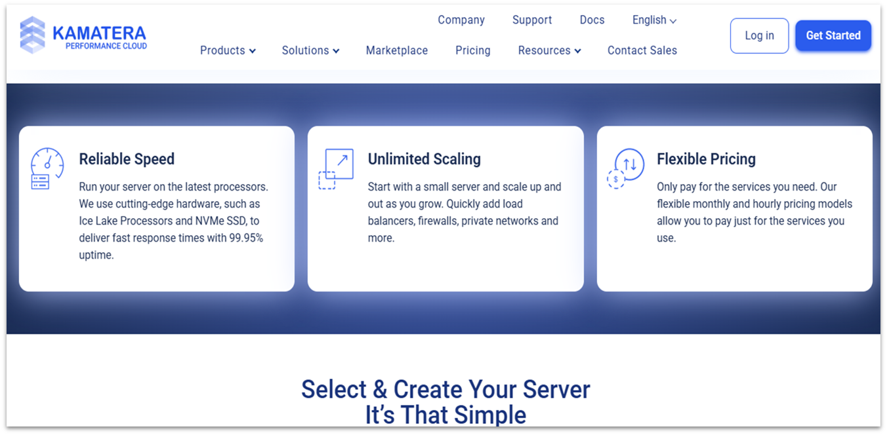Click the Get Started button

click(x=833, y=35)
